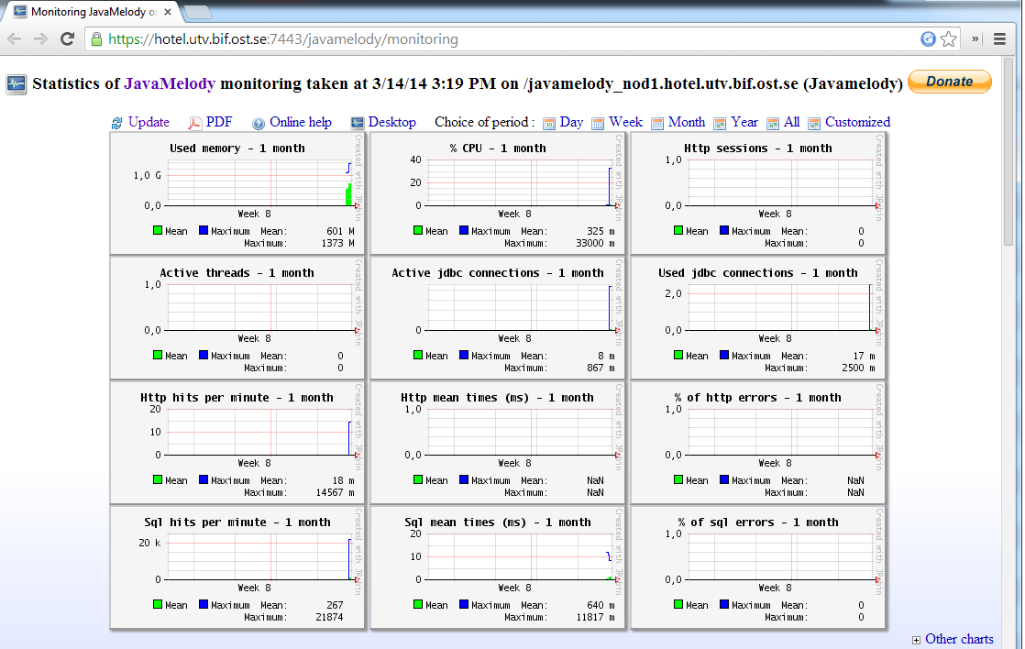This screenshot has width=1025, height=649.
Task: Click the blue extension icon in address bar
Action: point(928,39)
